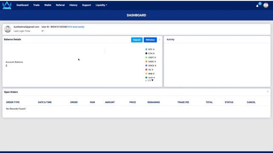Click the TOTAL column header
Screen dimensions: 273x153
coord(209,102)
